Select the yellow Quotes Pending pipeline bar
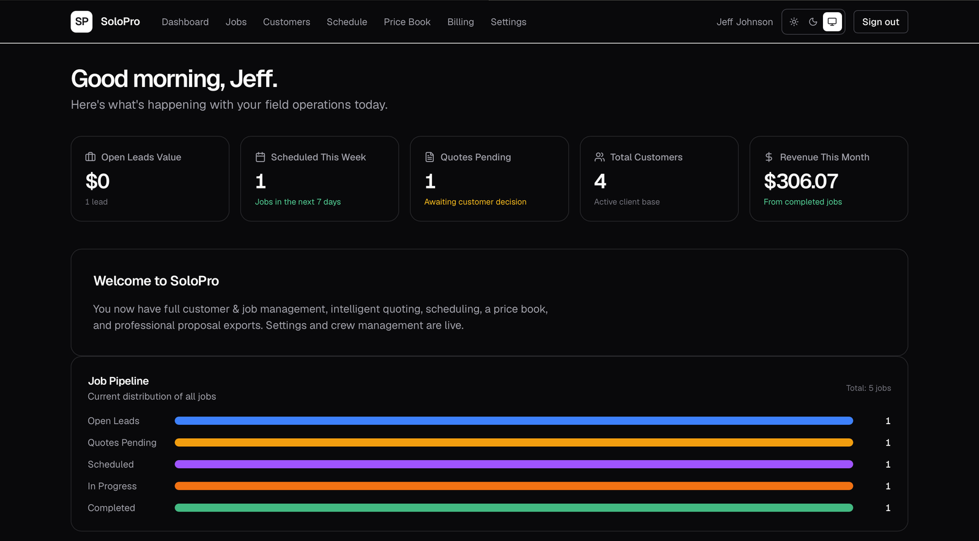The image size is (979, 541). (514, 442)
